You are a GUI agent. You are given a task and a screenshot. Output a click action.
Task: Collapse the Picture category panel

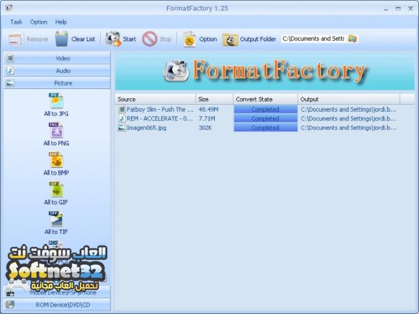point(57,83)
